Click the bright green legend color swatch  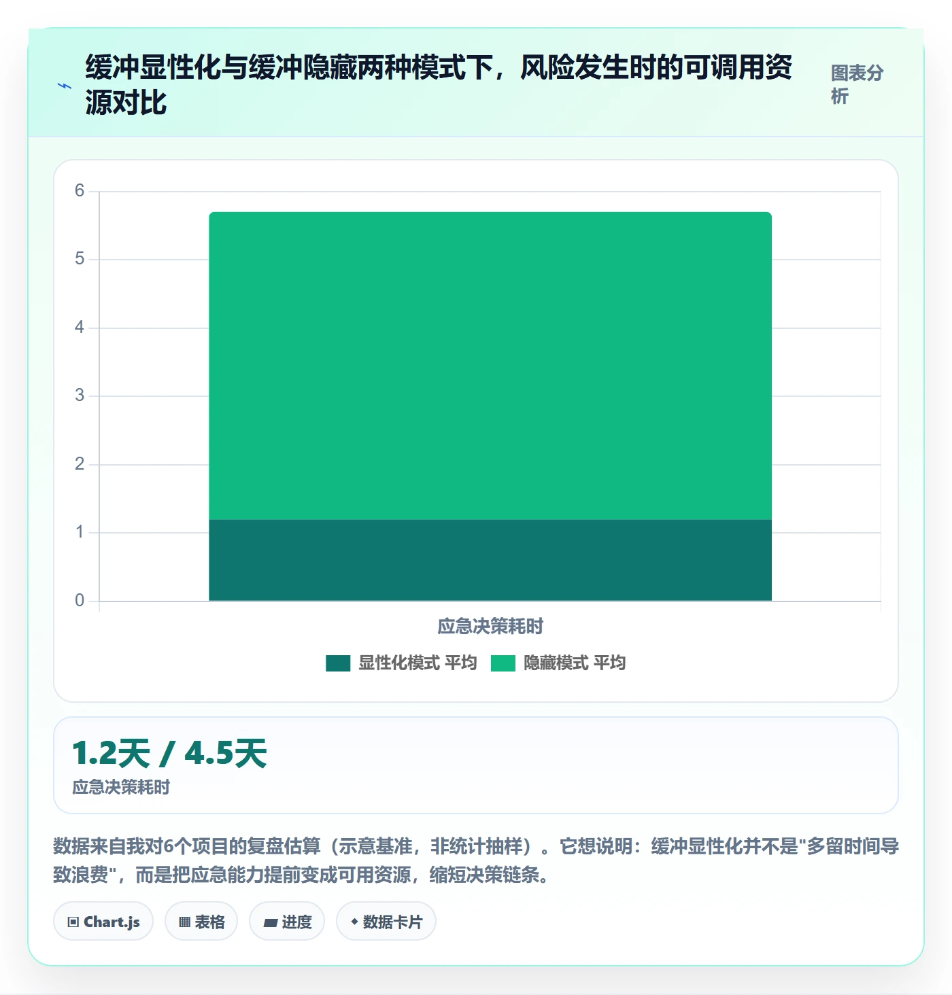pyautogui.click(x=503, y=663)
